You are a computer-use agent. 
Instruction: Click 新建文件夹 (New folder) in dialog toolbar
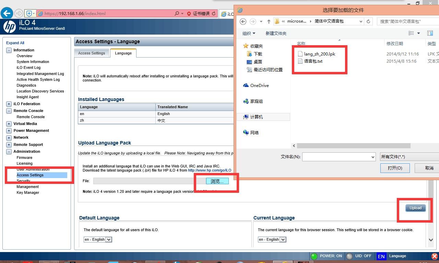point(276,33)
